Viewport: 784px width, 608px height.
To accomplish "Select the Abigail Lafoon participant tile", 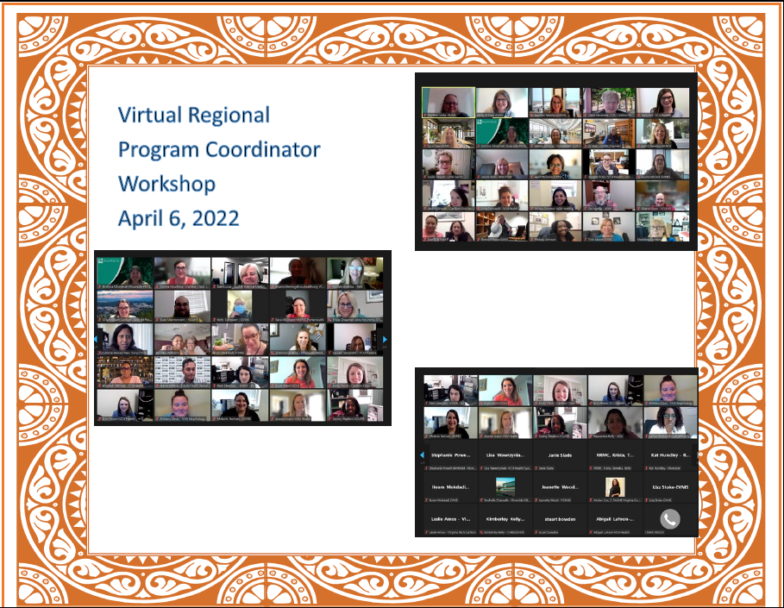I will pos(615,519).
